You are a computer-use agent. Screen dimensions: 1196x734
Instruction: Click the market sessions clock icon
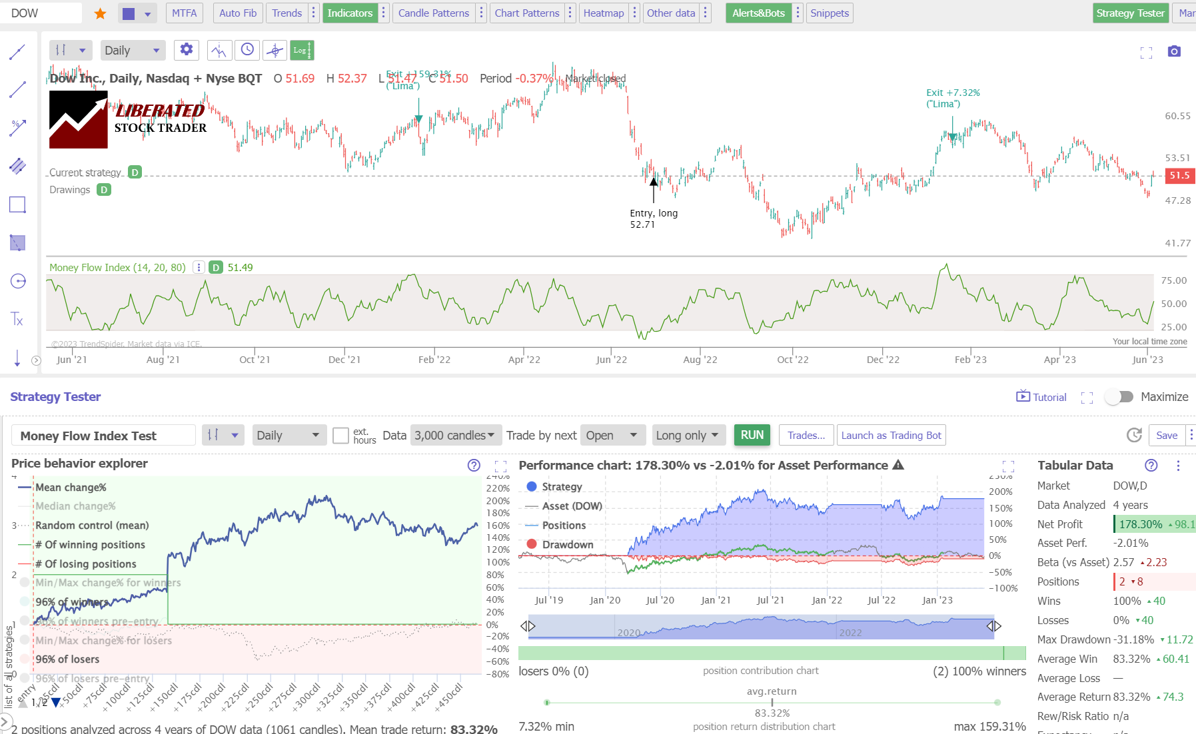click(247, 49)
